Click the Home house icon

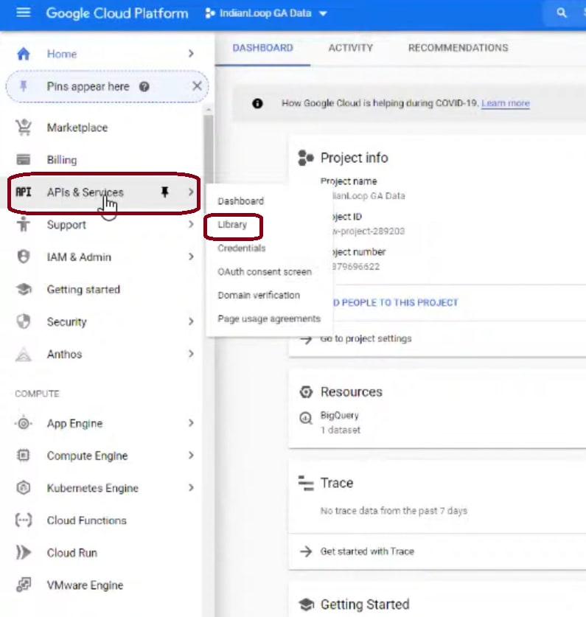point(24,54)
